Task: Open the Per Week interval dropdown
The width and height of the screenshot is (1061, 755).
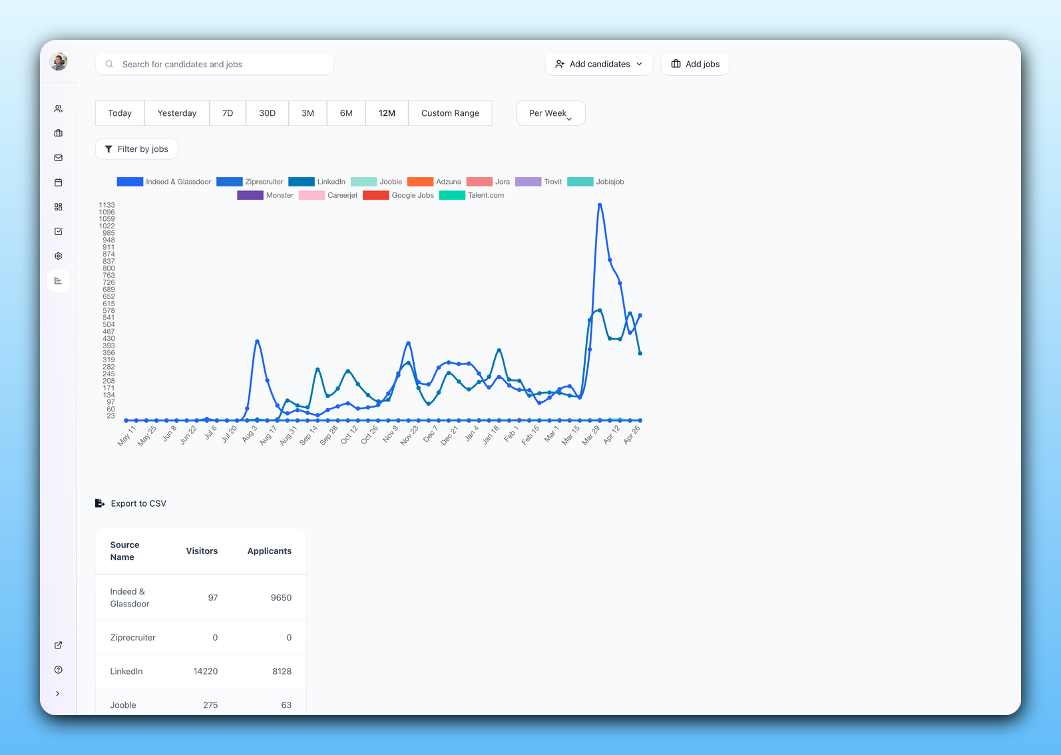Action: click(x=550, y=113)
